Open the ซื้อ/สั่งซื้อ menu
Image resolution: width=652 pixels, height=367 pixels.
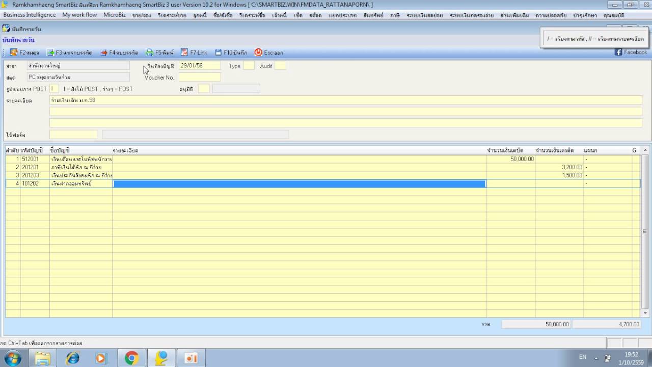pos(223,15)
